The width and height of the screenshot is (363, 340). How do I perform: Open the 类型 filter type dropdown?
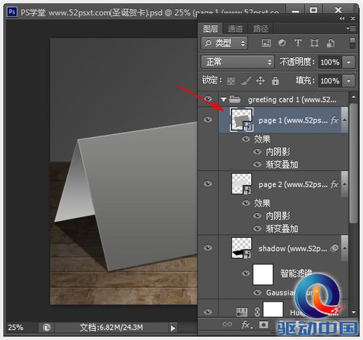(224, 43)
